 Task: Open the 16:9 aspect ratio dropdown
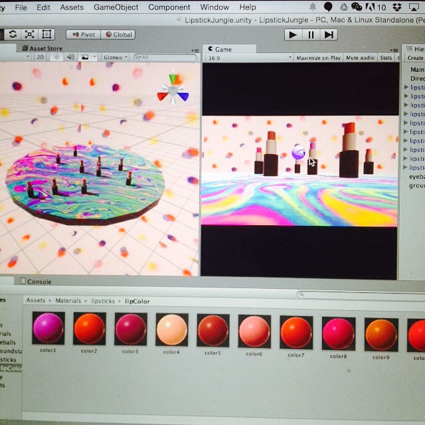point(249,58)
